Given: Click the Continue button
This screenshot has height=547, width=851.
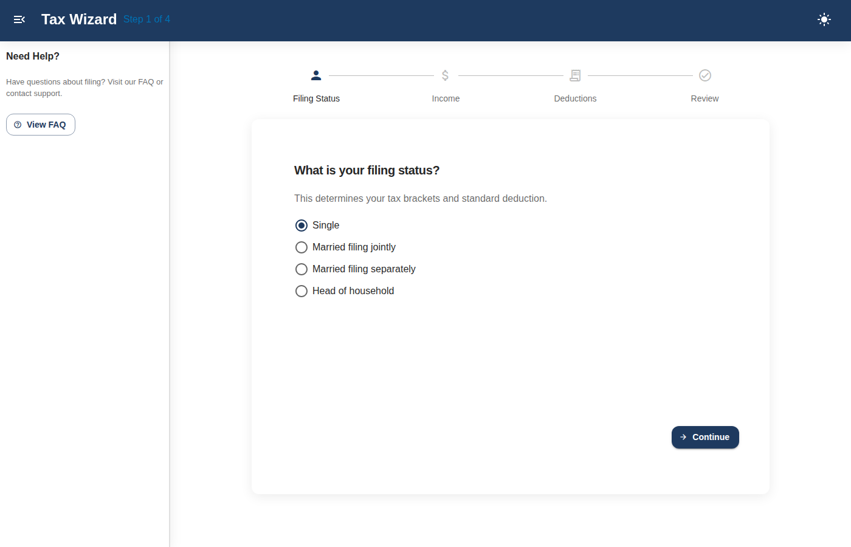Looking at the screenshot, I should 705,437.
